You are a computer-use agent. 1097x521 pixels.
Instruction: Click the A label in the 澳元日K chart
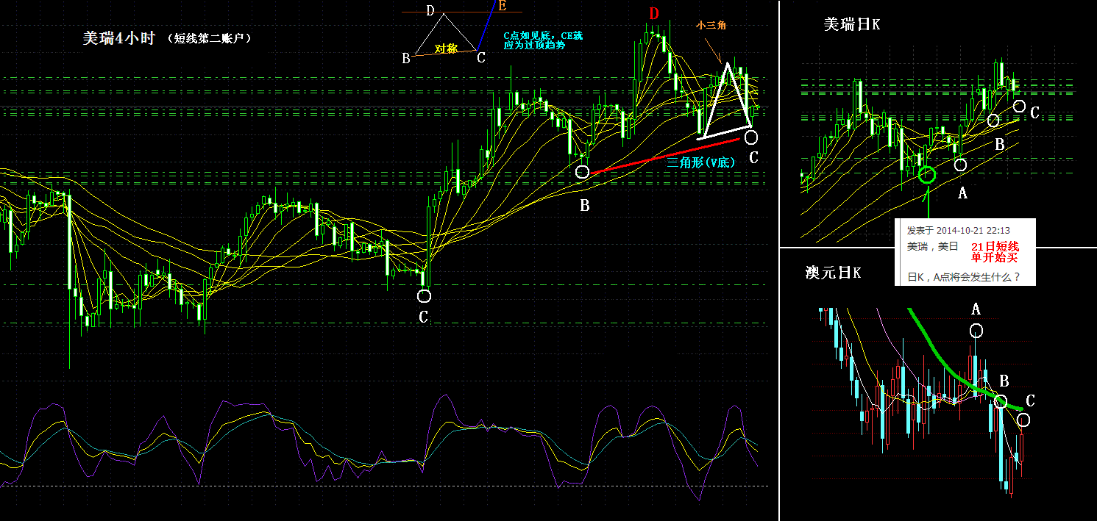click(976, 309)
